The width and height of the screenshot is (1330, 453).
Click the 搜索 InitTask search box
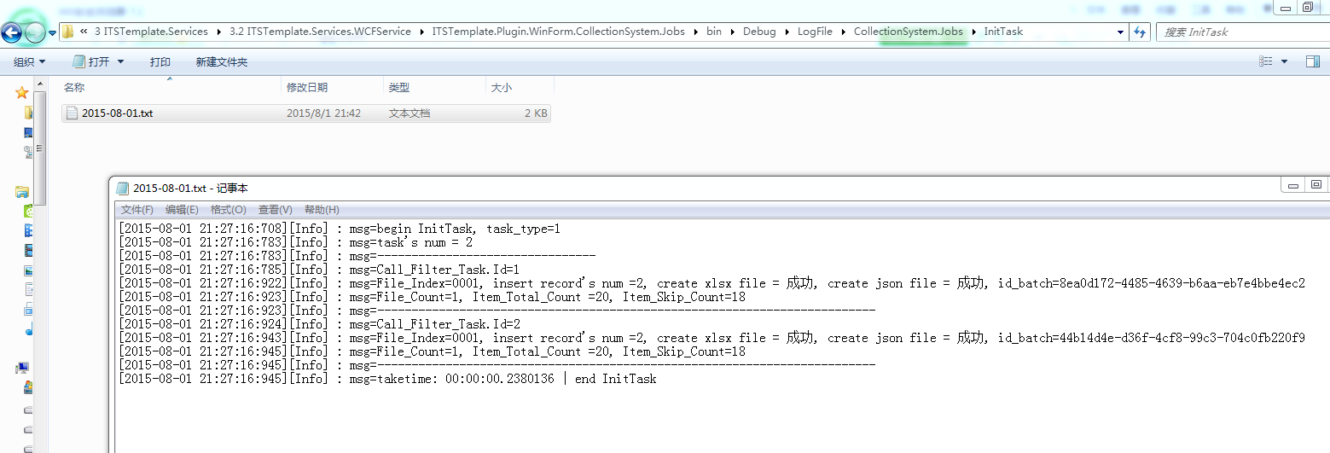click(1237, 32)
